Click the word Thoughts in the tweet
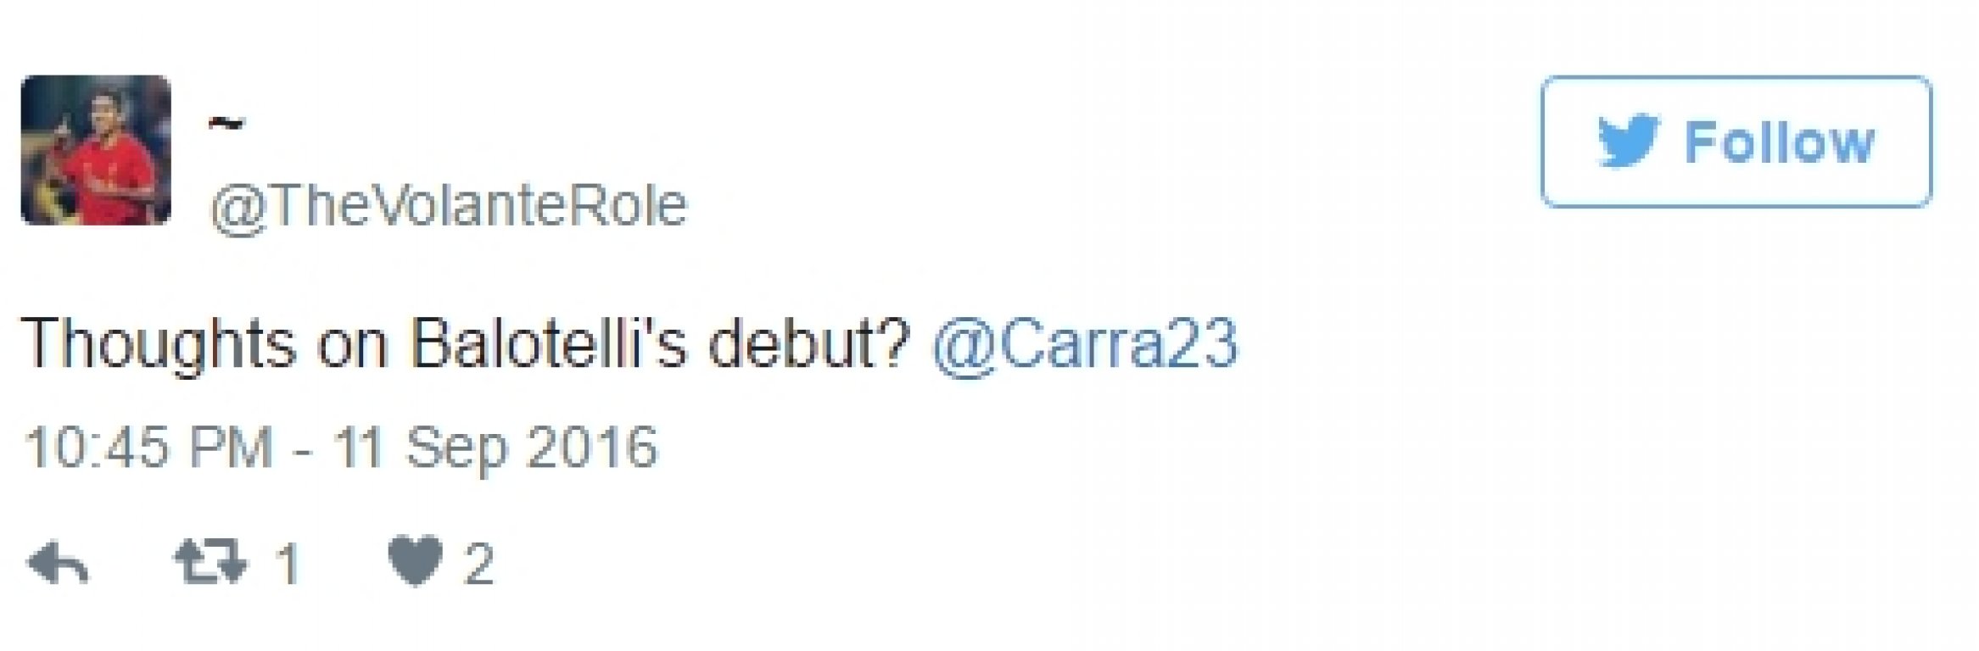 click(x=159, y=345)
